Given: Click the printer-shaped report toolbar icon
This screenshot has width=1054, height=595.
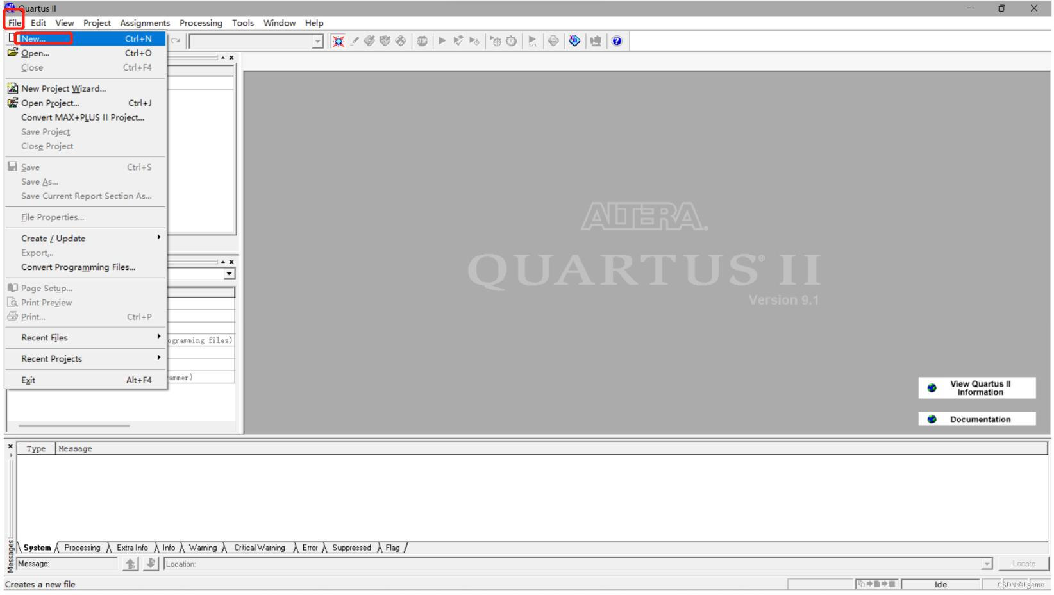Looking at the screenshot, I should (x=553, y=41).
